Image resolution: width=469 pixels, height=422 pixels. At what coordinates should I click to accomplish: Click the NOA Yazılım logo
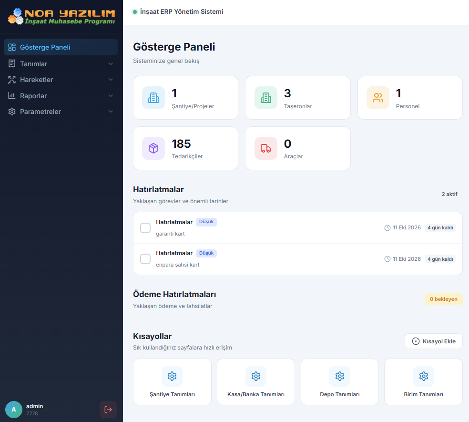pos(61,17)
